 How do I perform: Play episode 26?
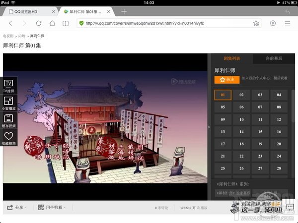(x=241, y=168)
